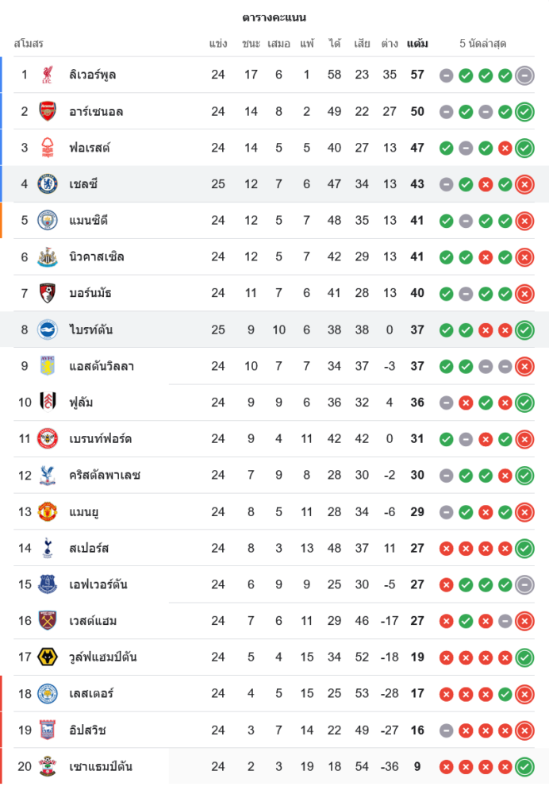Click the 5 นัดล่าสุด column header

coord(483,44)
